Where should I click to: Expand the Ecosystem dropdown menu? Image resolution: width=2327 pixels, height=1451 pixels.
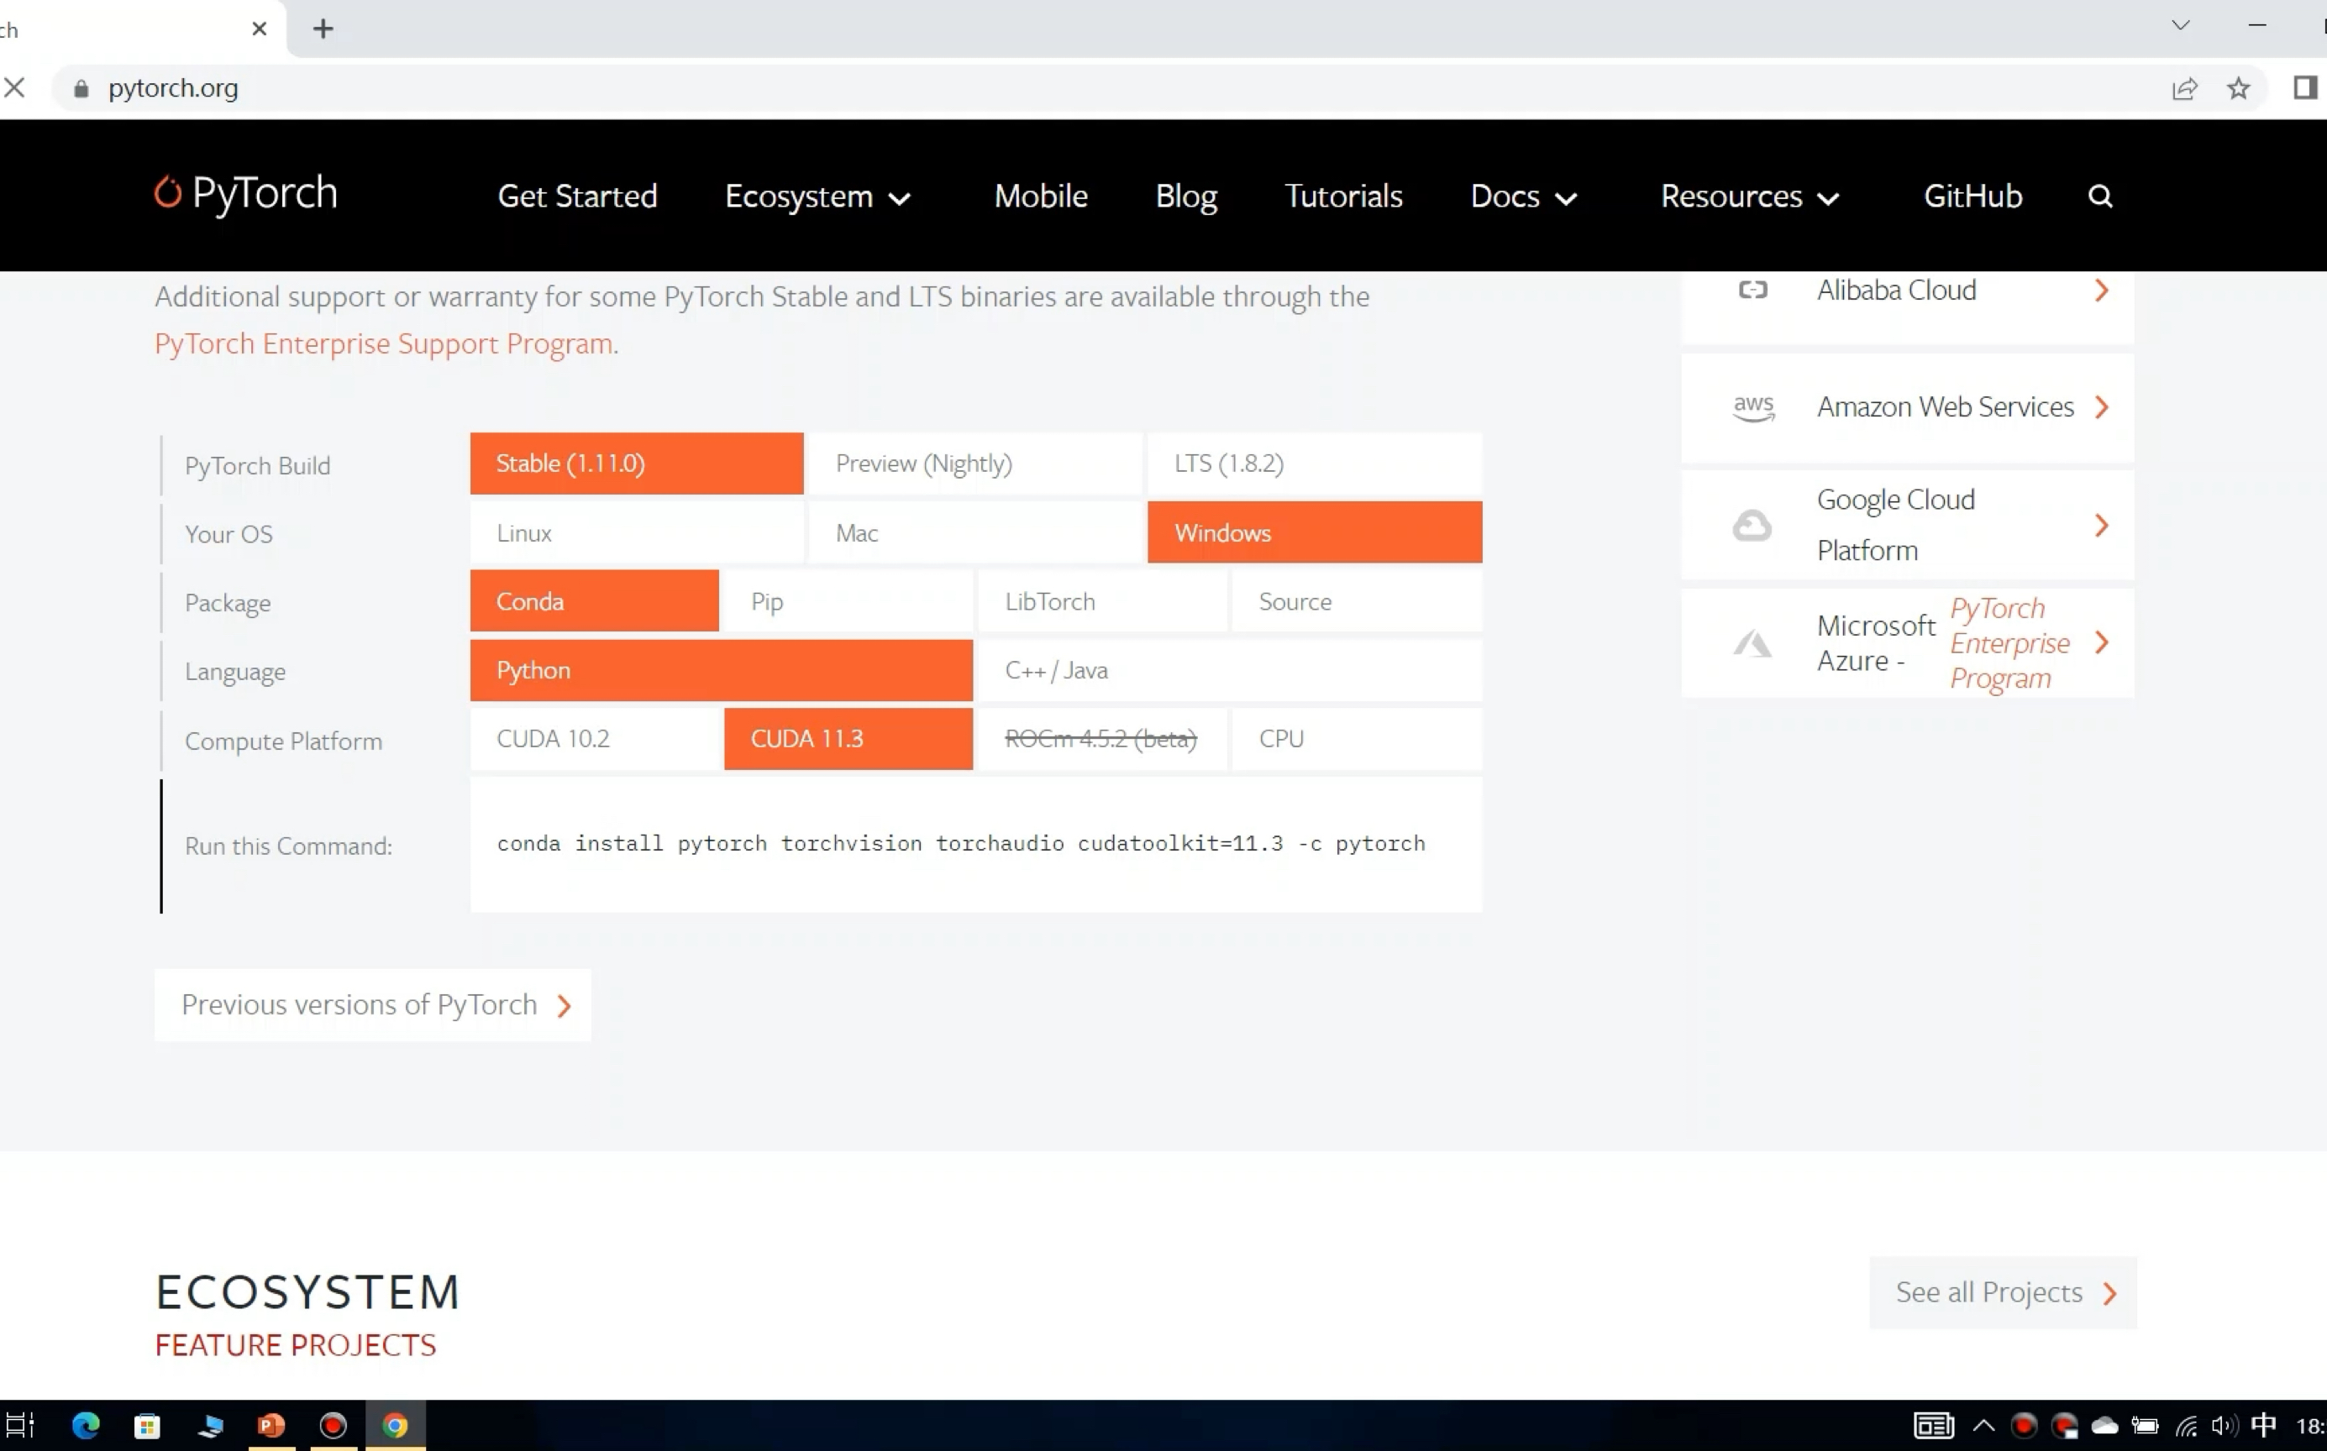pos(817,196)
